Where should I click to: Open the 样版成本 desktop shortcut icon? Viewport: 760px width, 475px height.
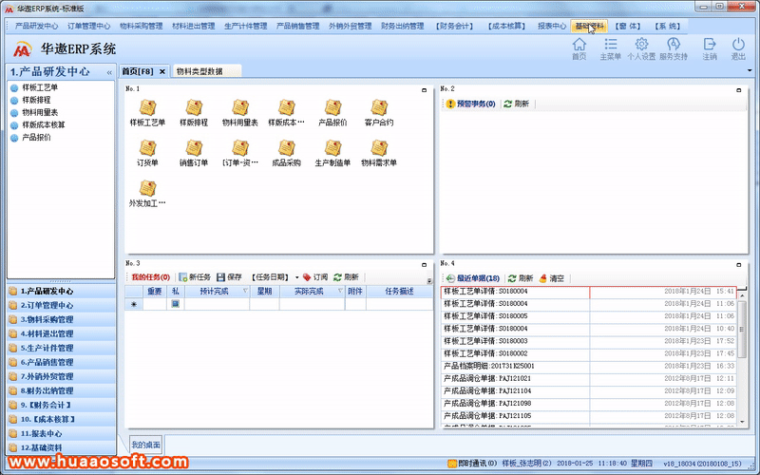[287, 112]
